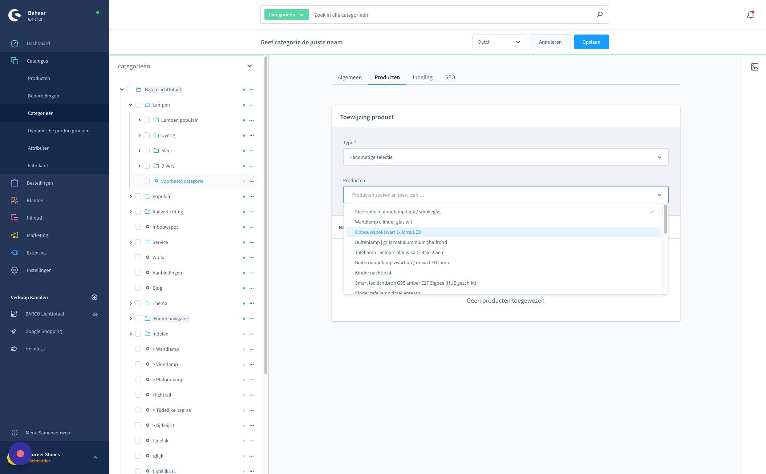The height and width of the screenshot is (474, 766).
Task: Select the Marketing megaphone icon
Action: point(15,235)
